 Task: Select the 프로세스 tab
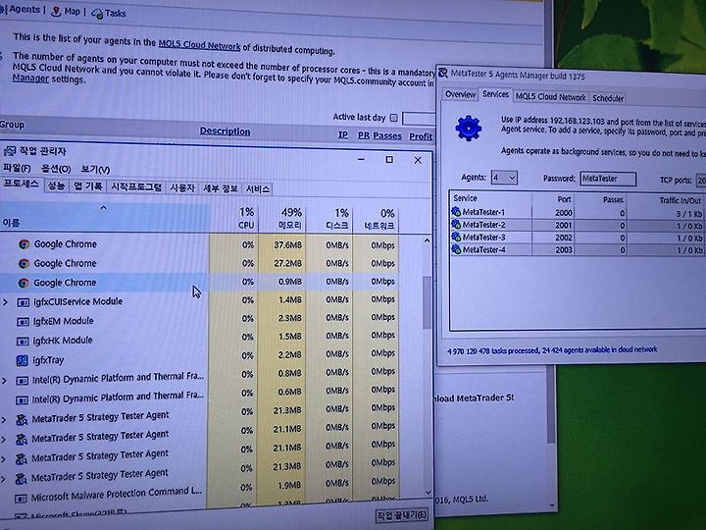pyautogui.click(x=22, y=185)
